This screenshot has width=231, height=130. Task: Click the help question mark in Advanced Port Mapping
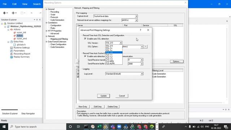[140, 30]
